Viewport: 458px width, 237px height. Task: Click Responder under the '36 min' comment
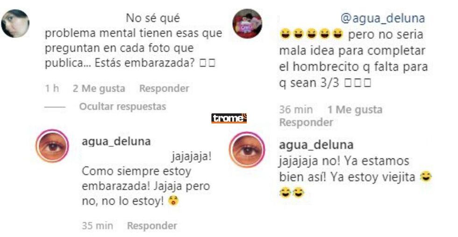[x=306, y=122]
